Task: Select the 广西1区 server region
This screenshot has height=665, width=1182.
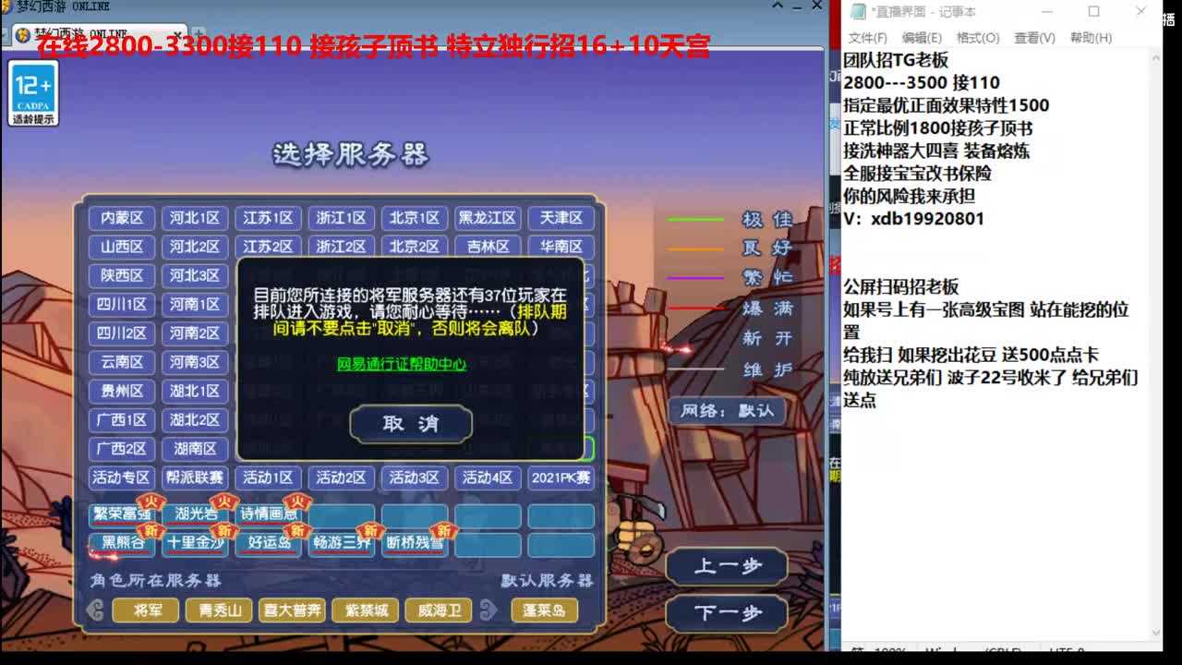Action: (122, 419)
